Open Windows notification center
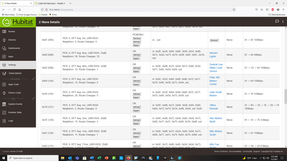287x161 pixels. click(x=282, y=158)
